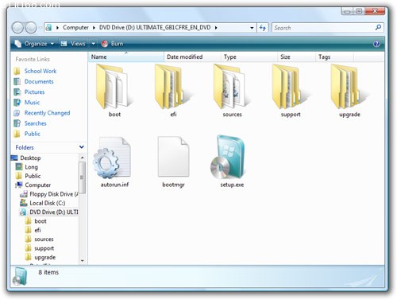Open Searches favorite link
This screenshot has height=300, width=397.
(35, 123)
